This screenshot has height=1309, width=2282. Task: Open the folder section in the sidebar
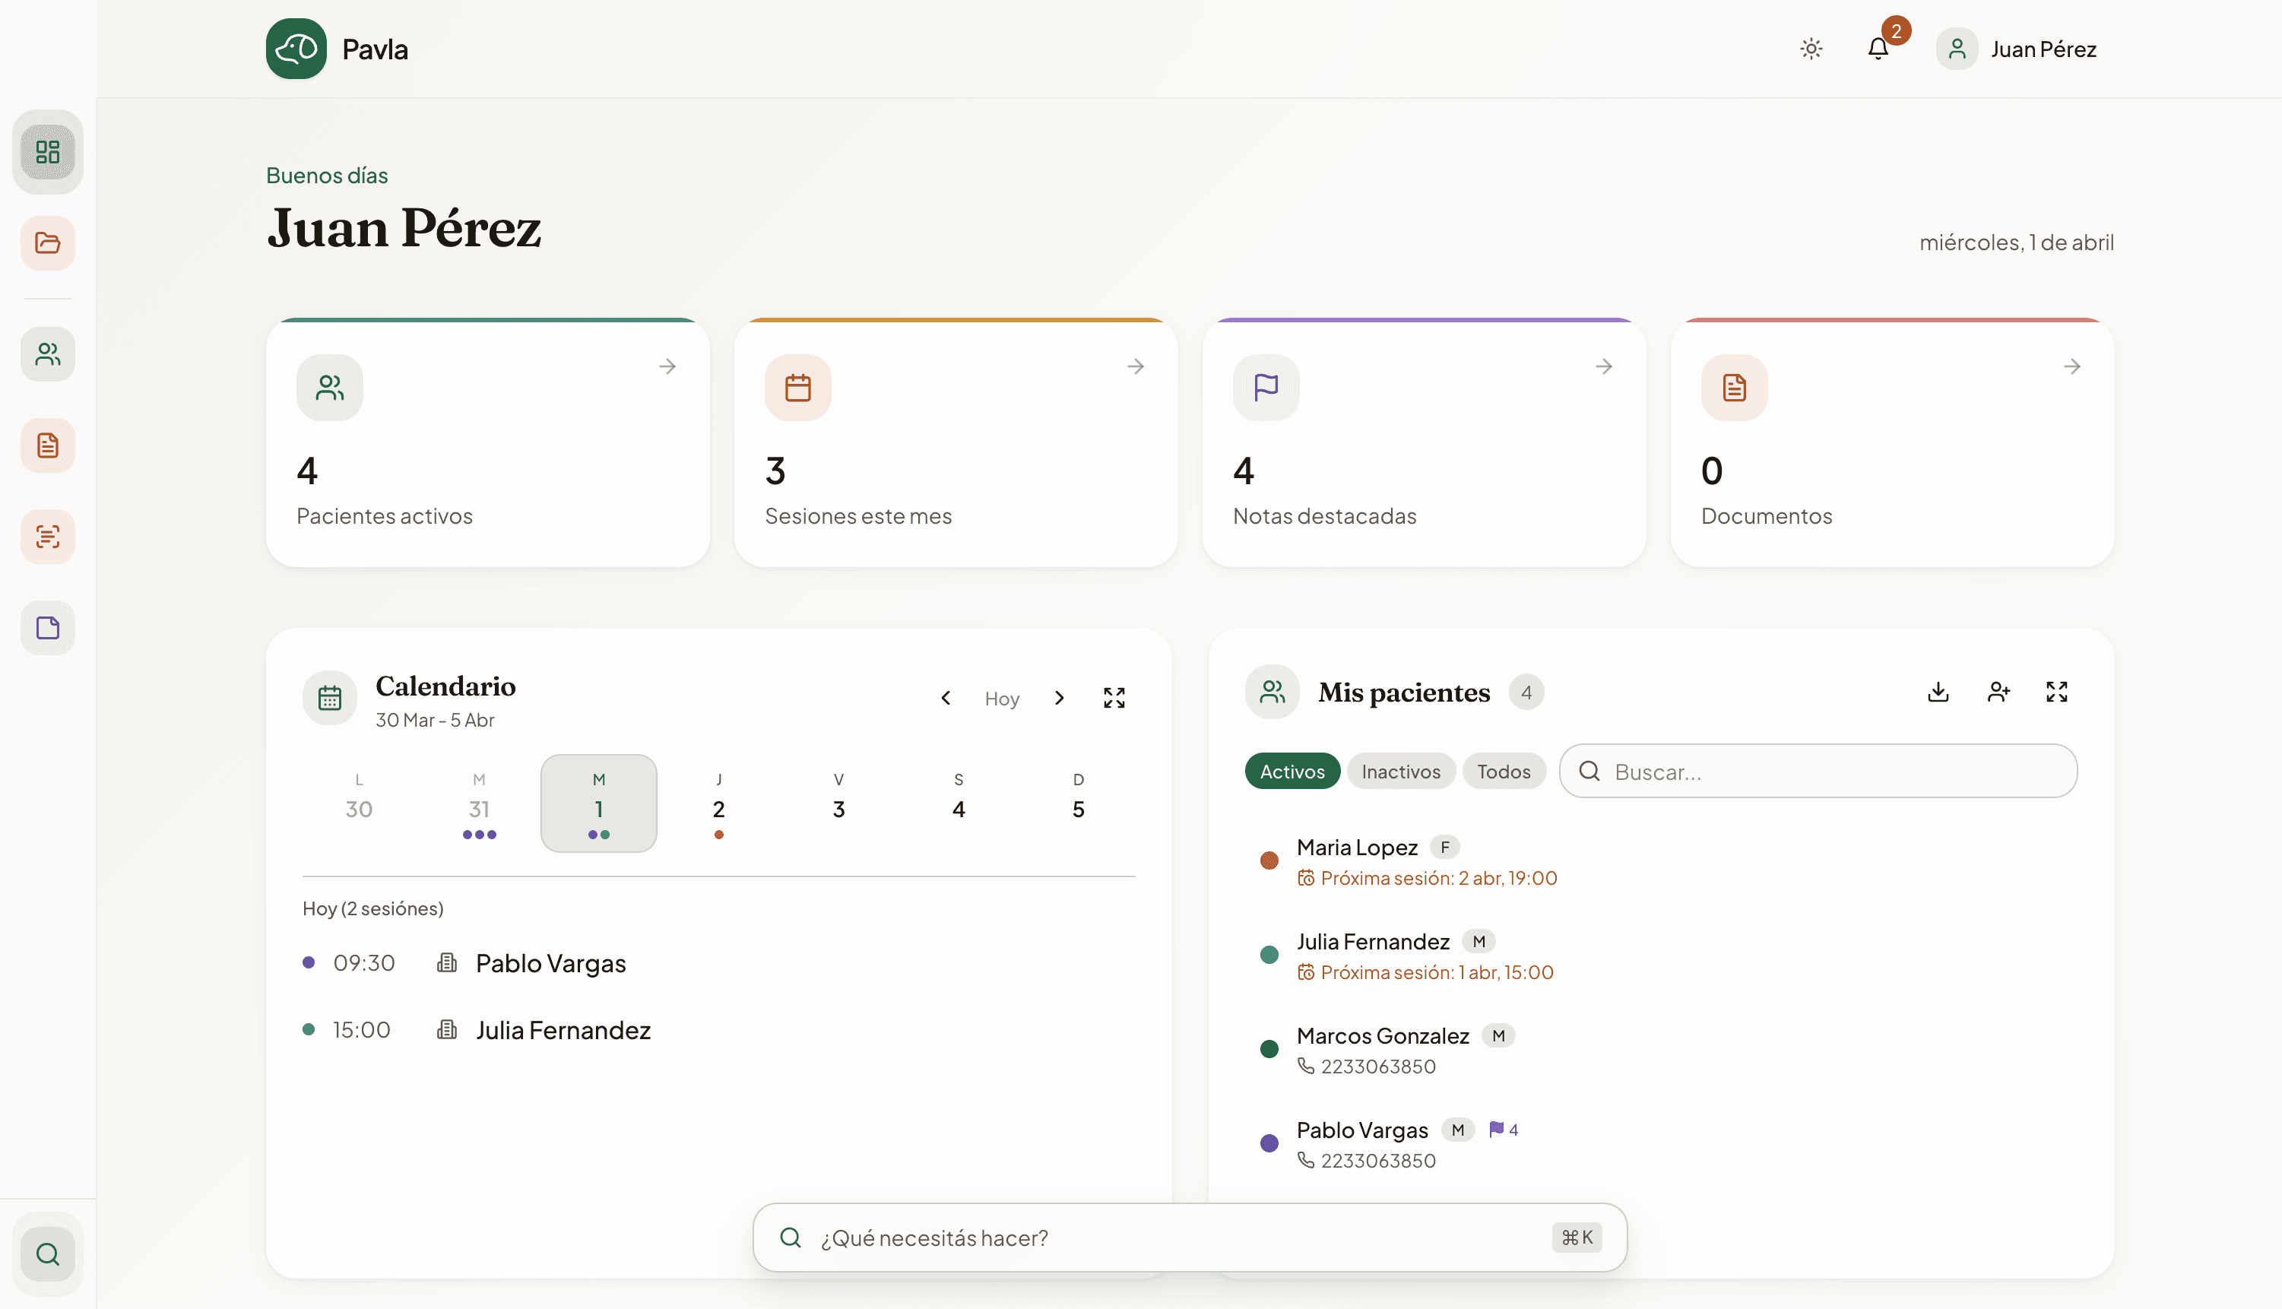46,242
